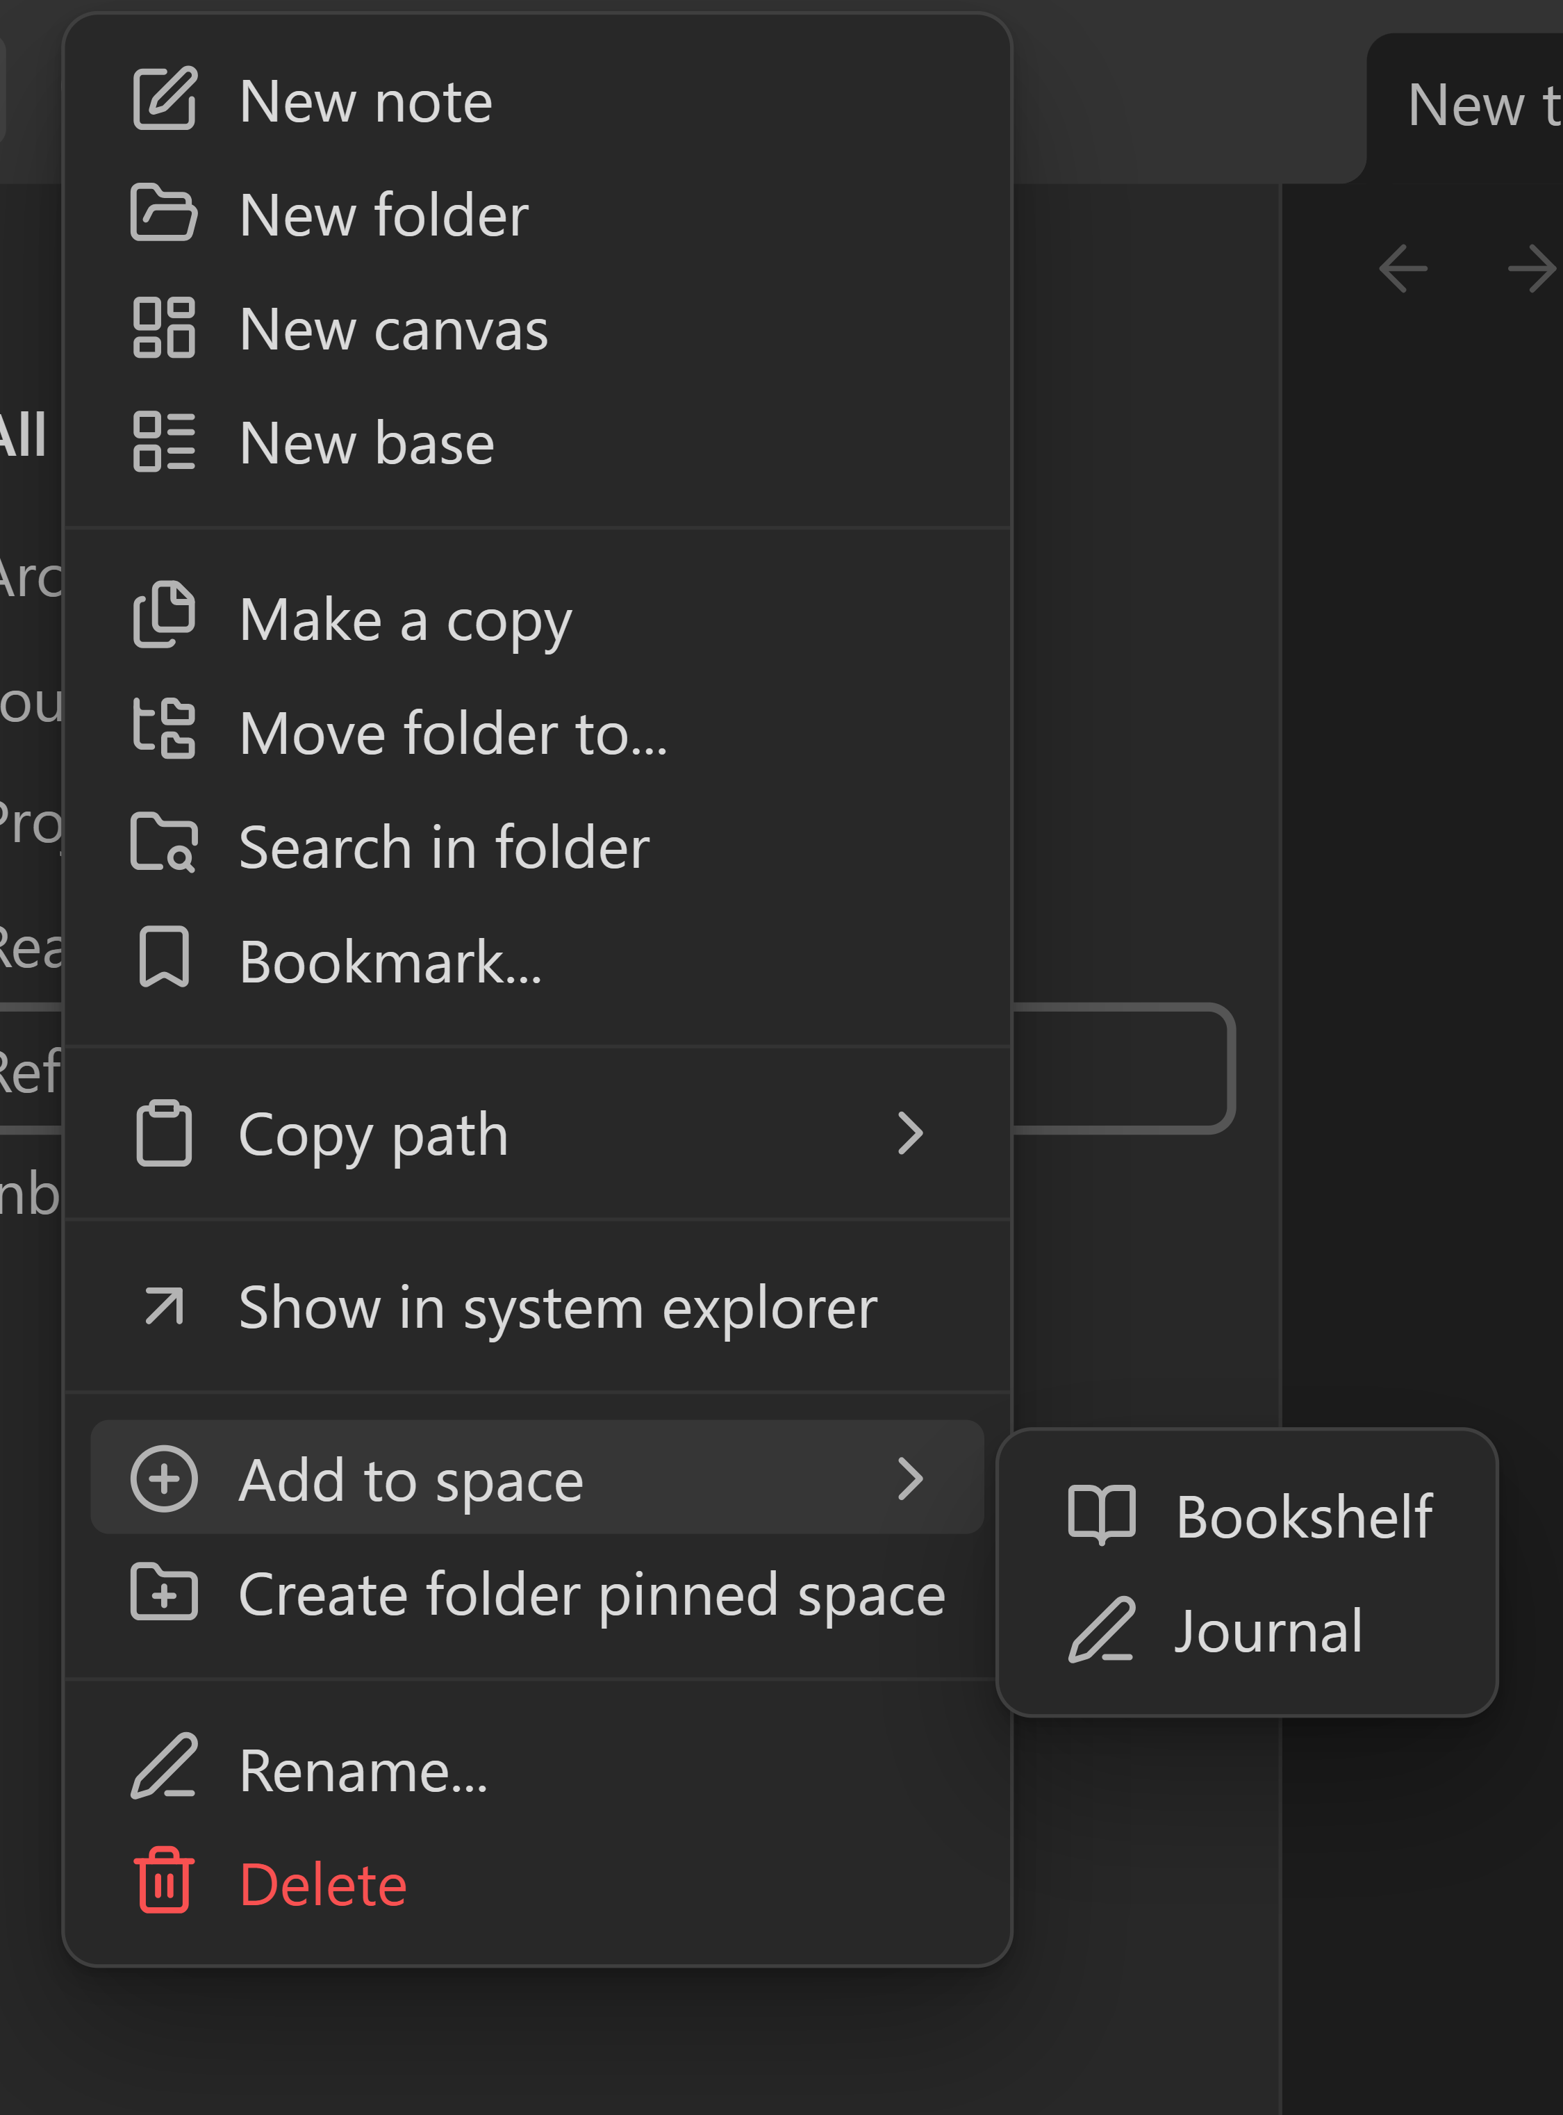The width and height of the screenshot is (1563, 2115).
Task: Navigate back with the left arrow
Action: point(1403,268)
